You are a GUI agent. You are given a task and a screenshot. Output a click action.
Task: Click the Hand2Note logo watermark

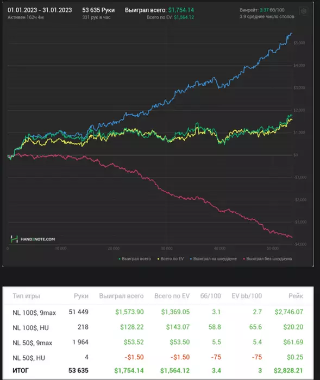[x=33, y=239]
